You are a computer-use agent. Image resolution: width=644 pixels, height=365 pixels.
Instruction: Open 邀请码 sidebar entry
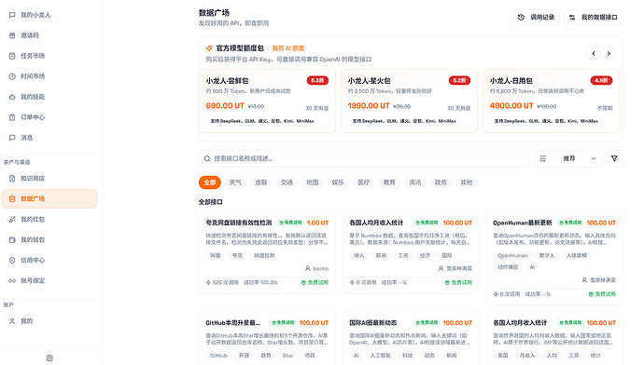[x=49, y=35]
